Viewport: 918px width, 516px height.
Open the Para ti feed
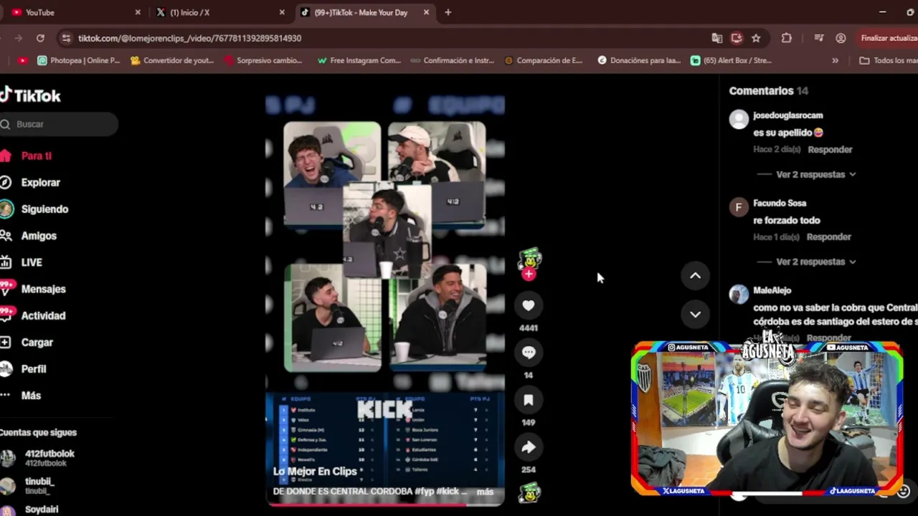(36, 156)
